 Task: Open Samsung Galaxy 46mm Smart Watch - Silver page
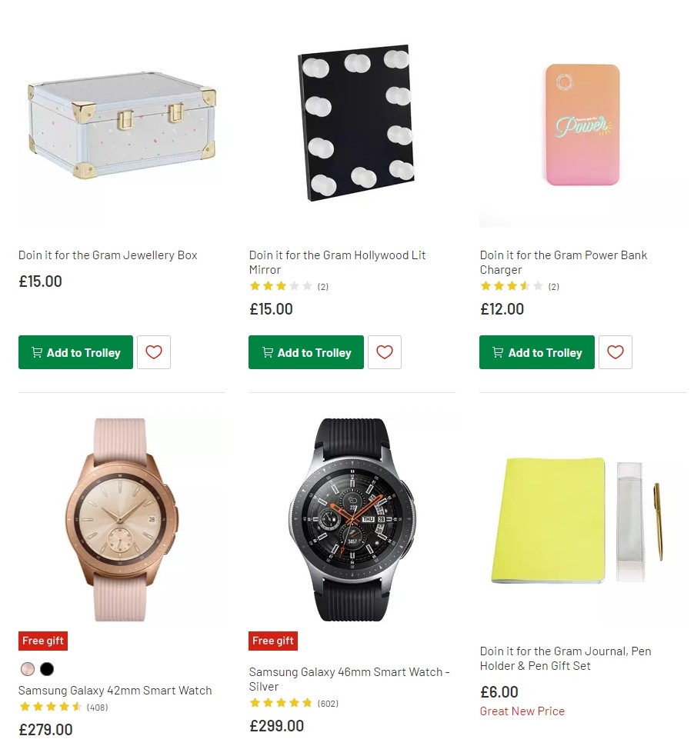(348, 679)
